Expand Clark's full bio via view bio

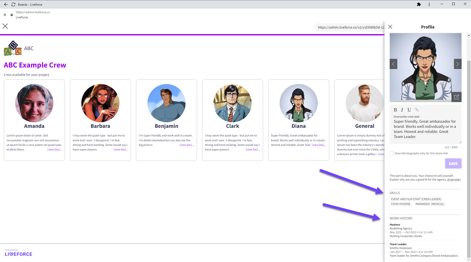tap(252, 149)
